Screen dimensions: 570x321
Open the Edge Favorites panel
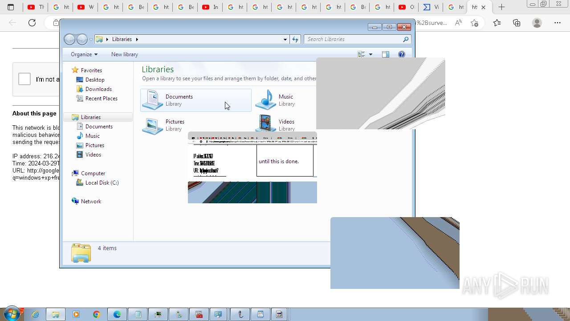coord(497,23)
